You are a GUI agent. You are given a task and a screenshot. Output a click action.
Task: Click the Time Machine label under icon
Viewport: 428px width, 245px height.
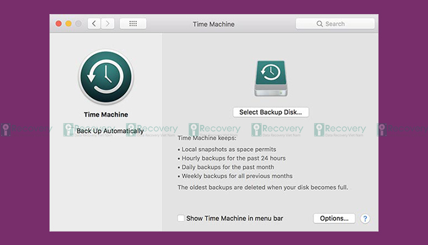106,115
